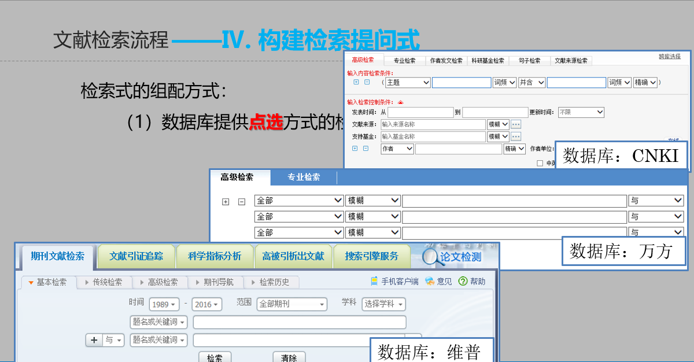Focus the 输入来源名称 input field
Image resolution: width=694 pixels, height=362 pixels.
[433, 124]
